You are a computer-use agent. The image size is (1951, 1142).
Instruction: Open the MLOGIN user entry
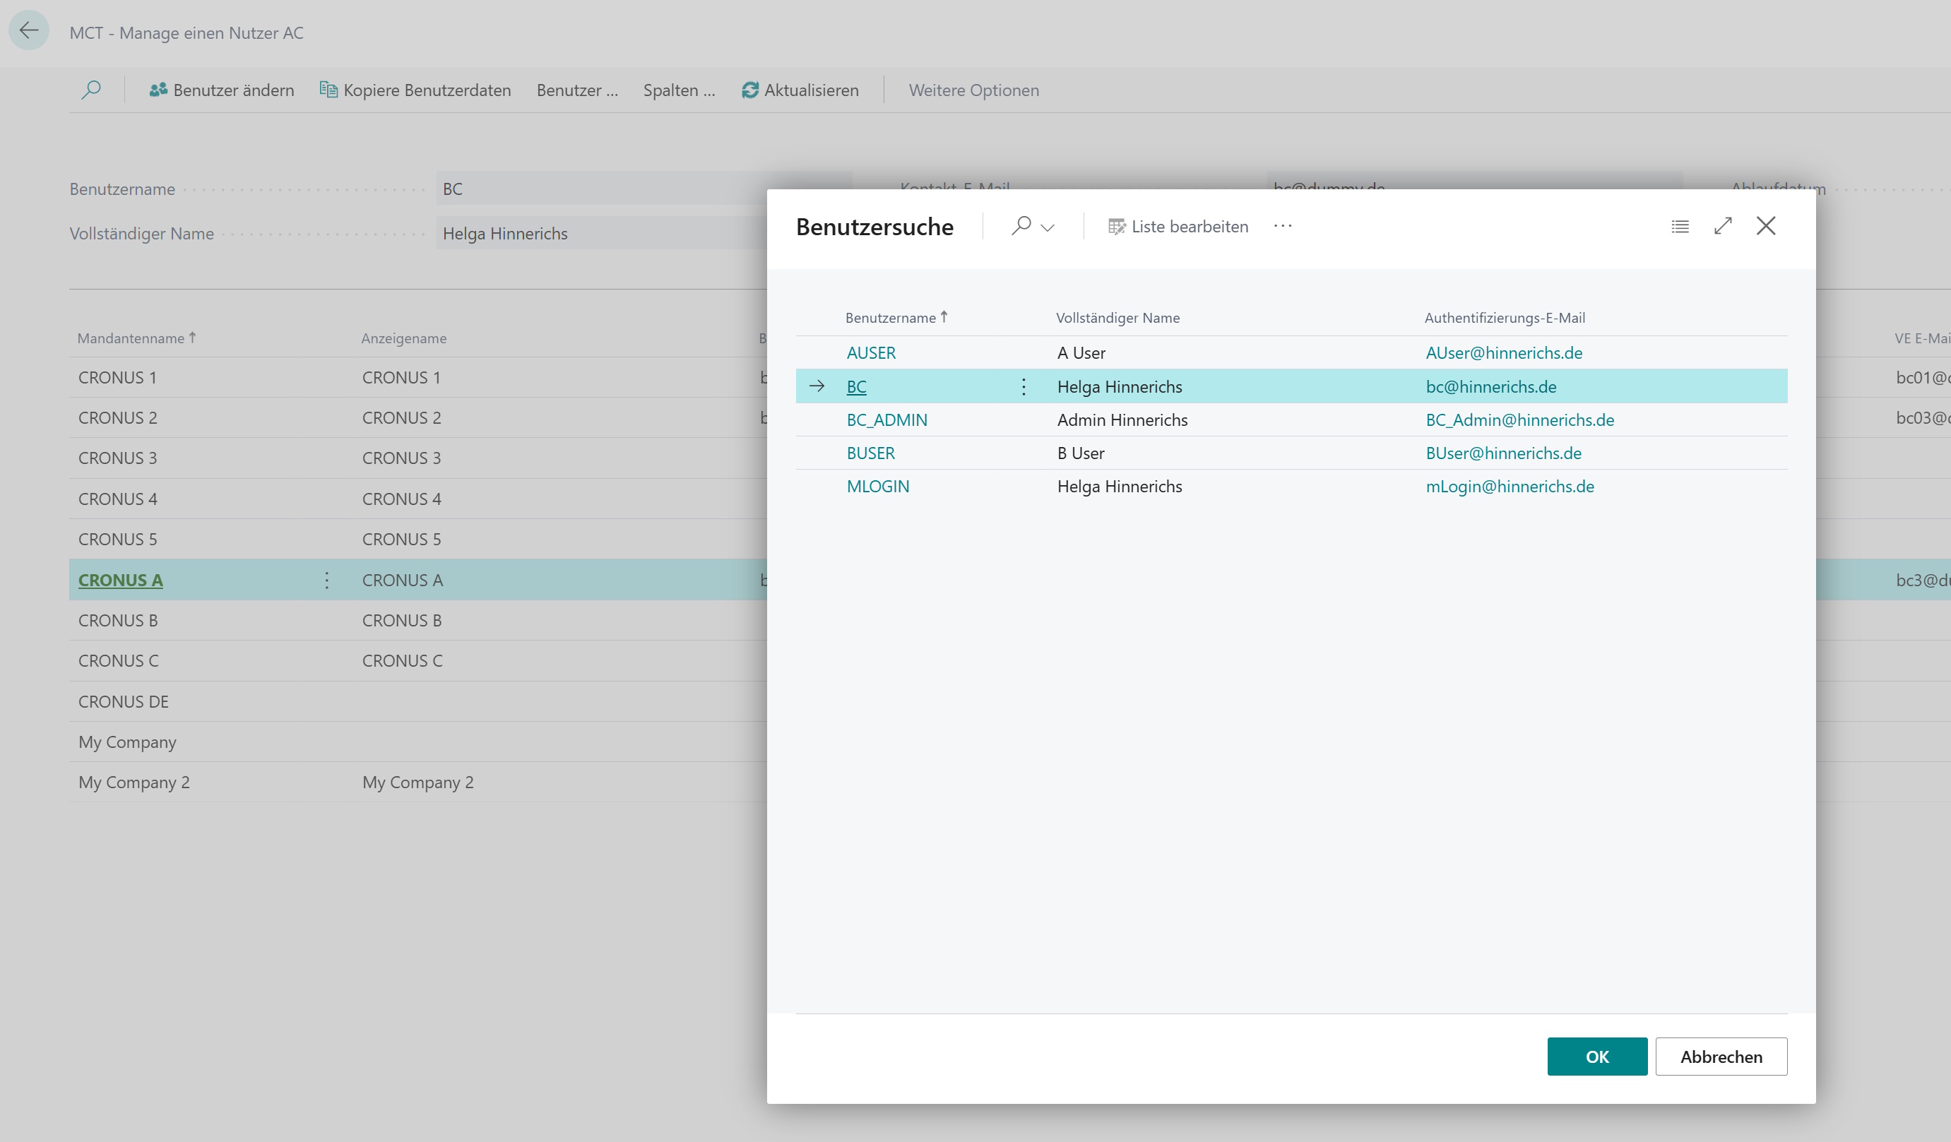(878, 486)
